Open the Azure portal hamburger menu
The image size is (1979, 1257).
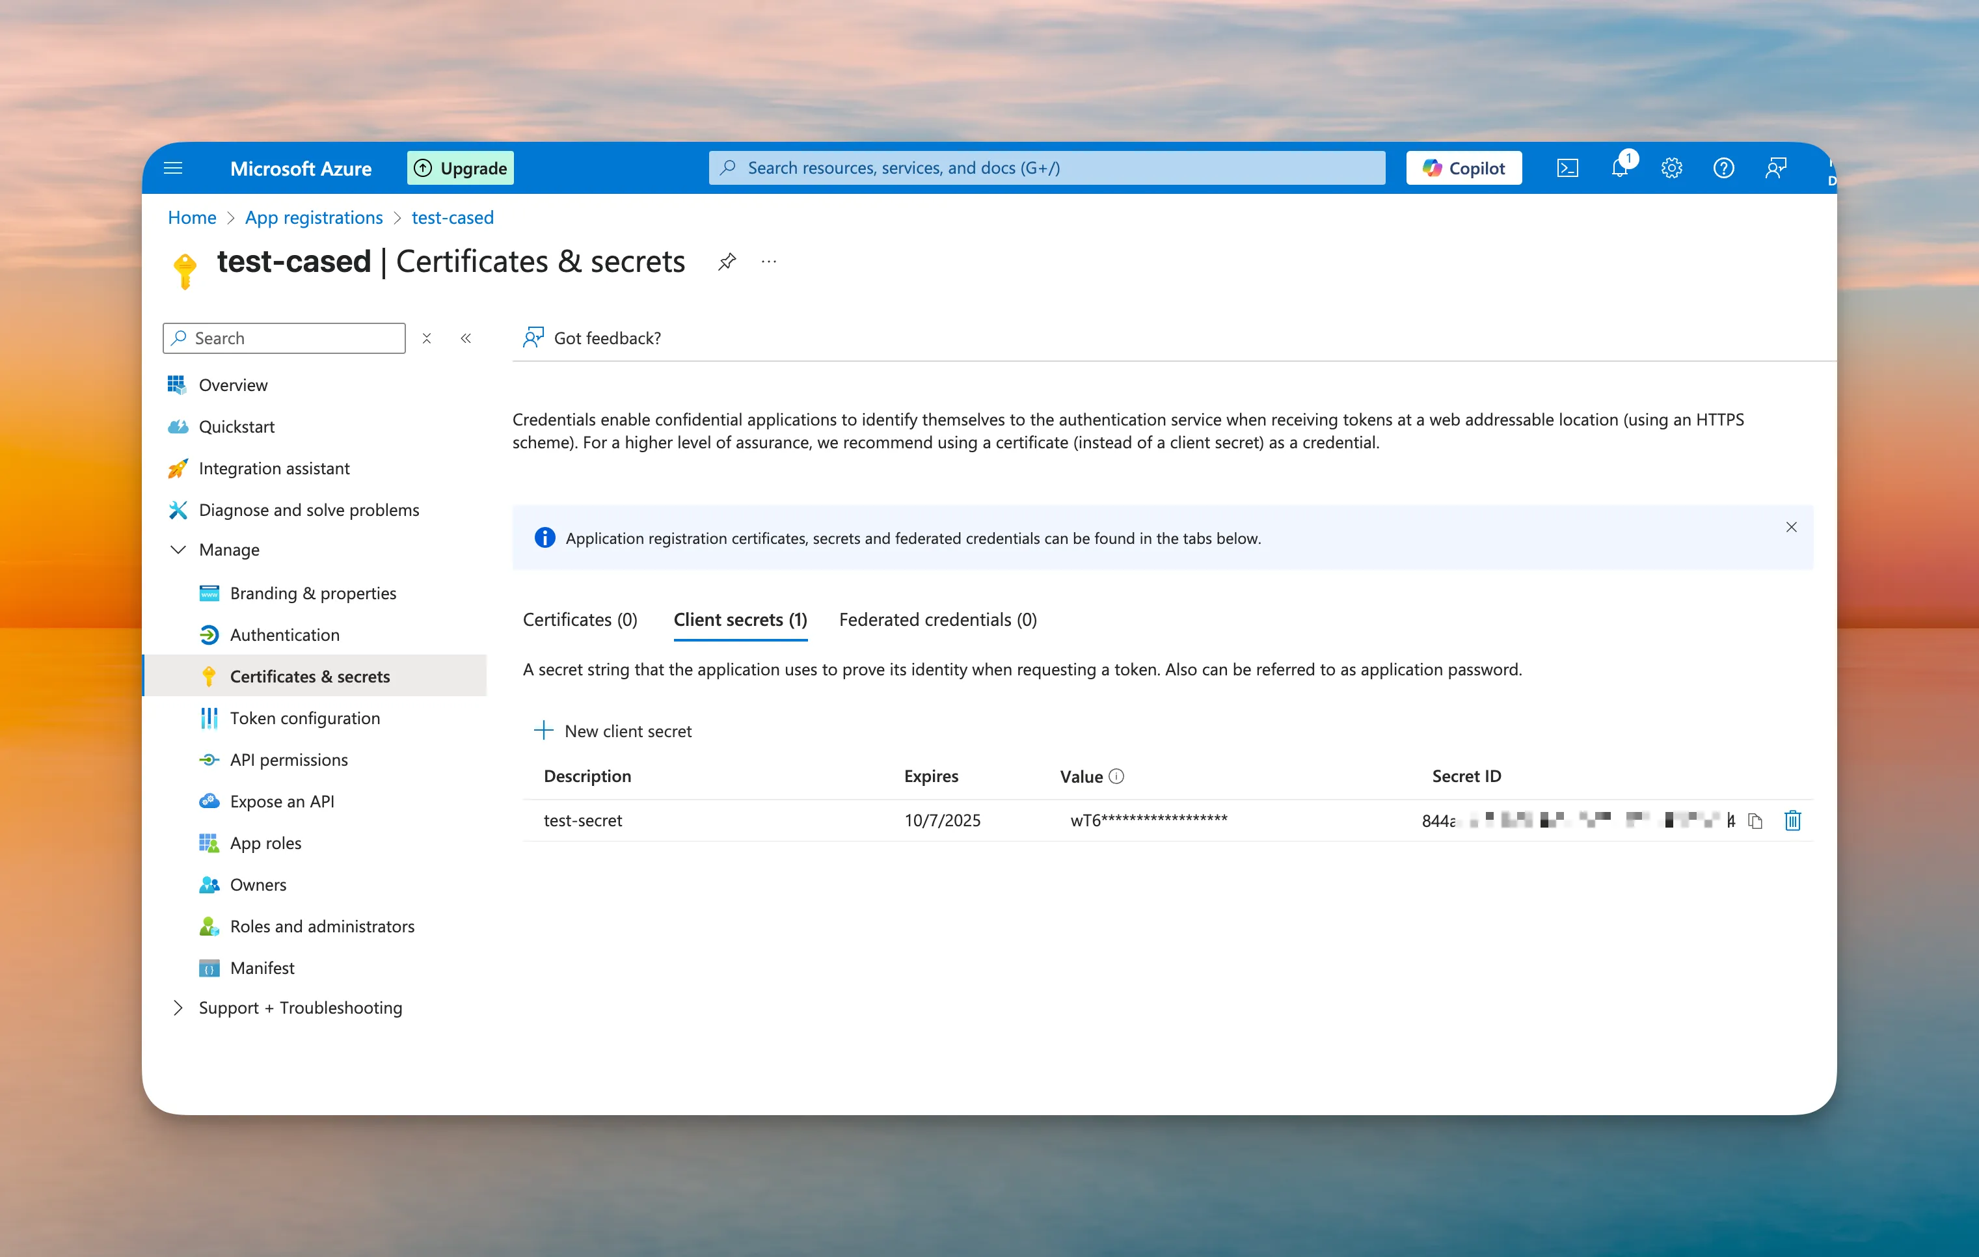172,168
